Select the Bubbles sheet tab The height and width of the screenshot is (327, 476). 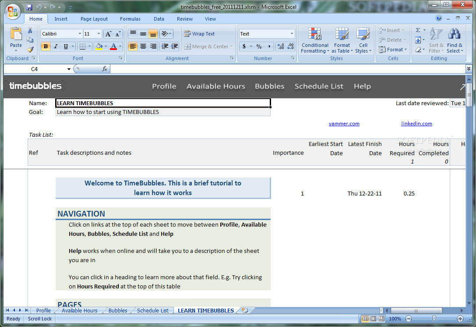pos(118,311)
